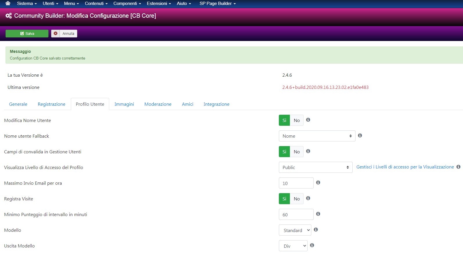Open the Amici tab
This screenshot has width=463, height=255.
188,104
